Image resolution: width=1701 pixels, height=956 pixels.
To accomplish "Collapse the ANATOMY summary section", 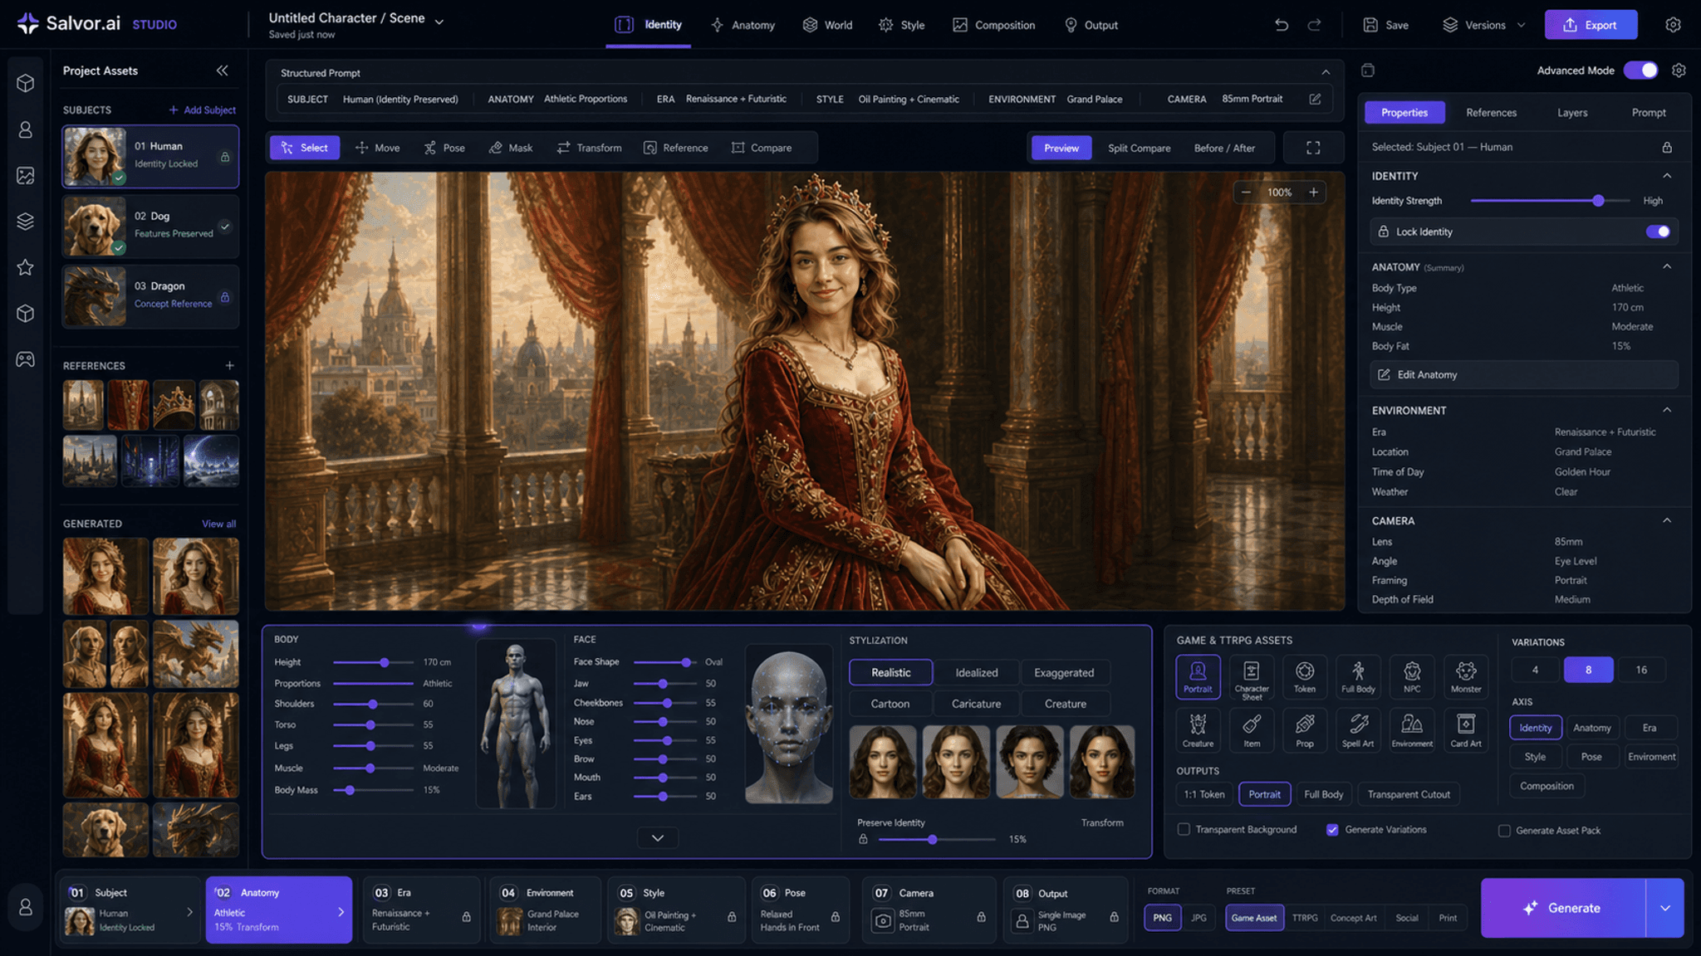I will click(x=1667, y=266).
